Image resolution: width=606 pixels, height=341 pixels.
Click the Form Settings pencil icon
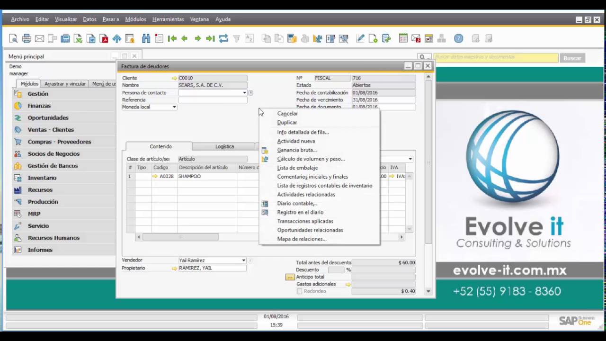(360, 39)
